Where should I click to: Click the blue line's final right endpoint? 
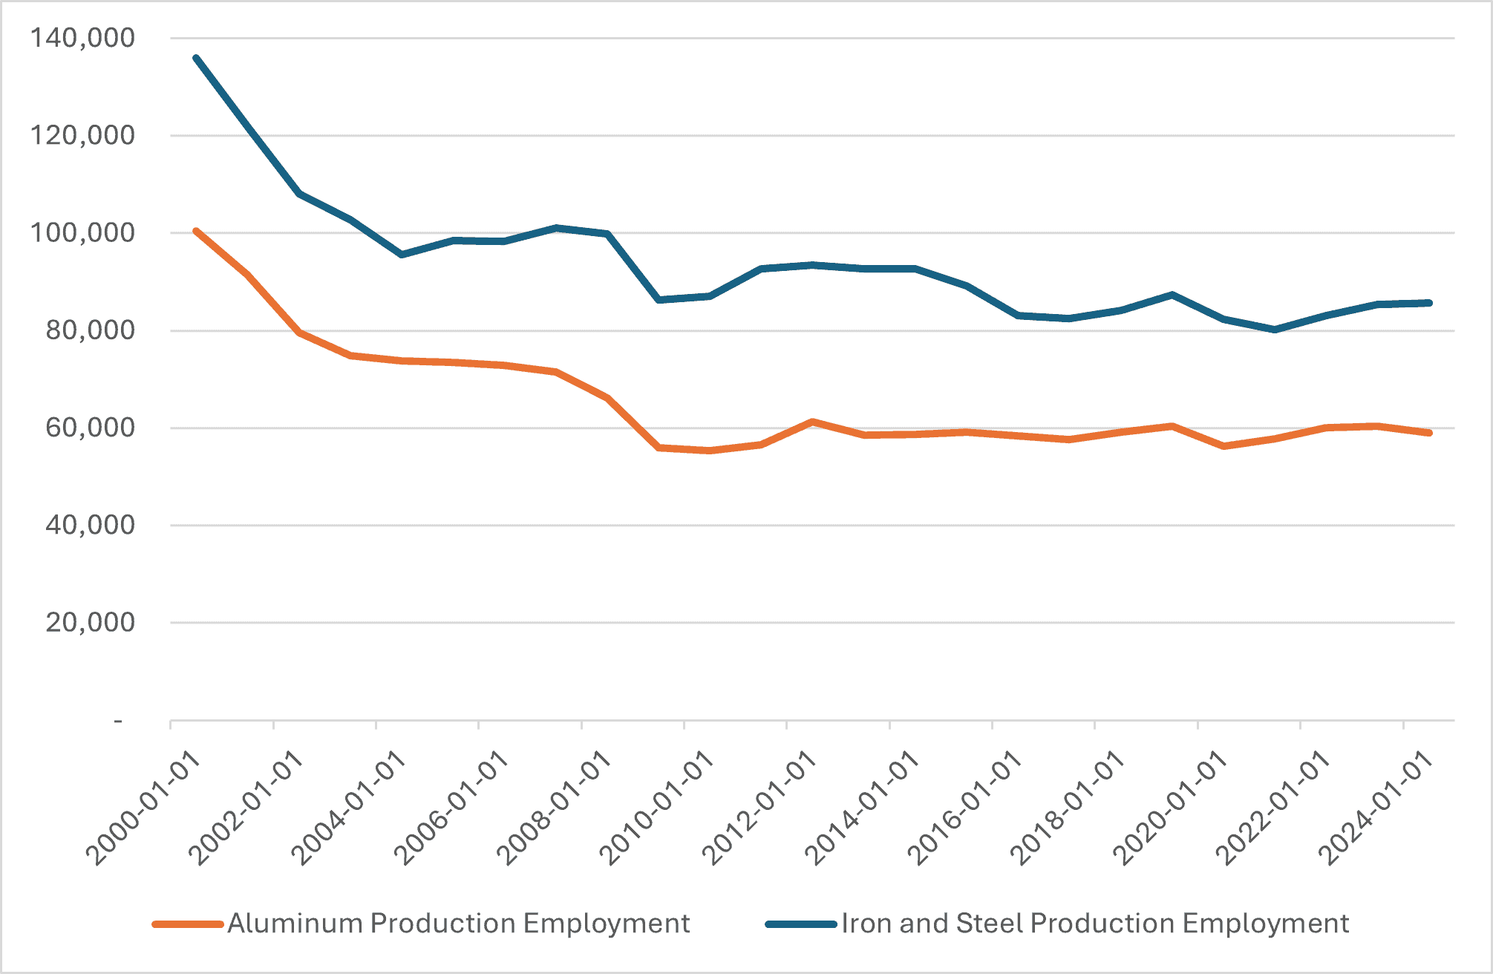tap(1429, 303)
